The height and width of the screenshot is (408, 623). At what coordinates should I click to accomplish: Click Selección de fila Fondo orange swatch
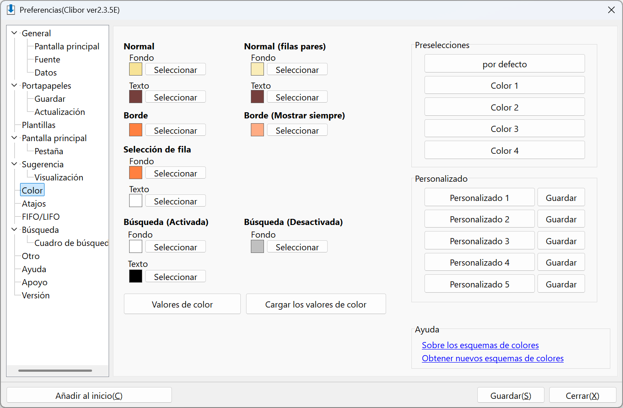136,173
